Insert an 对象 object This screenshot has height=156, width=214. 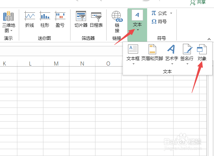pos(202,52)
